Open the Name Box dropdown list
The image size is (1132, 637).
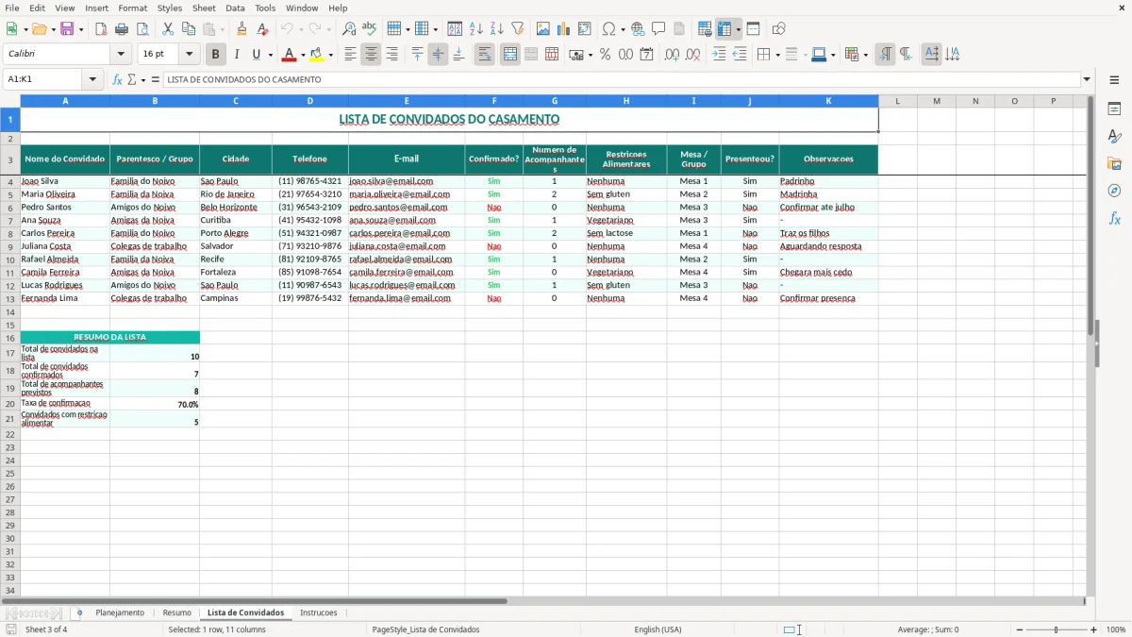[92, 79]
